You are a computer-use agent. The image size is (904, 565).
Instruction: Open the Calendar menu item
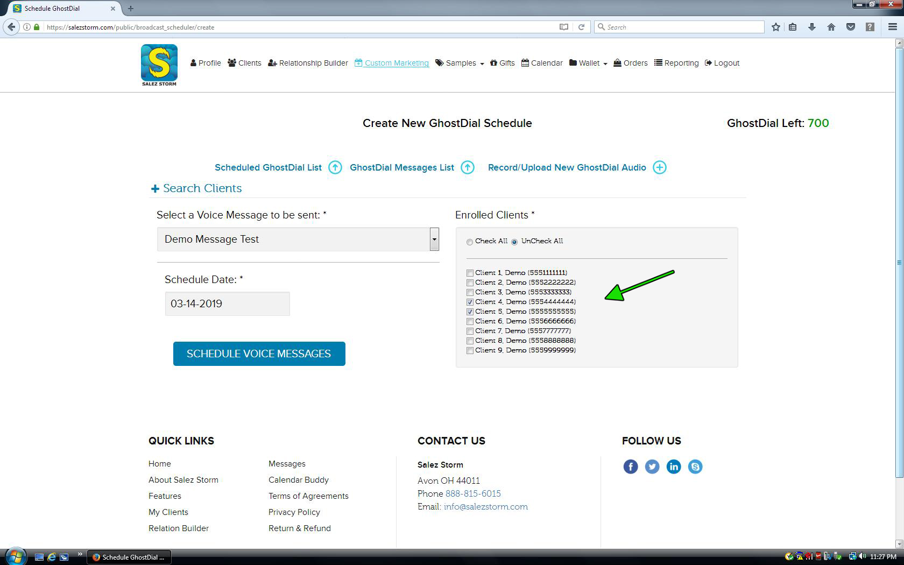(x=542, y=63)
